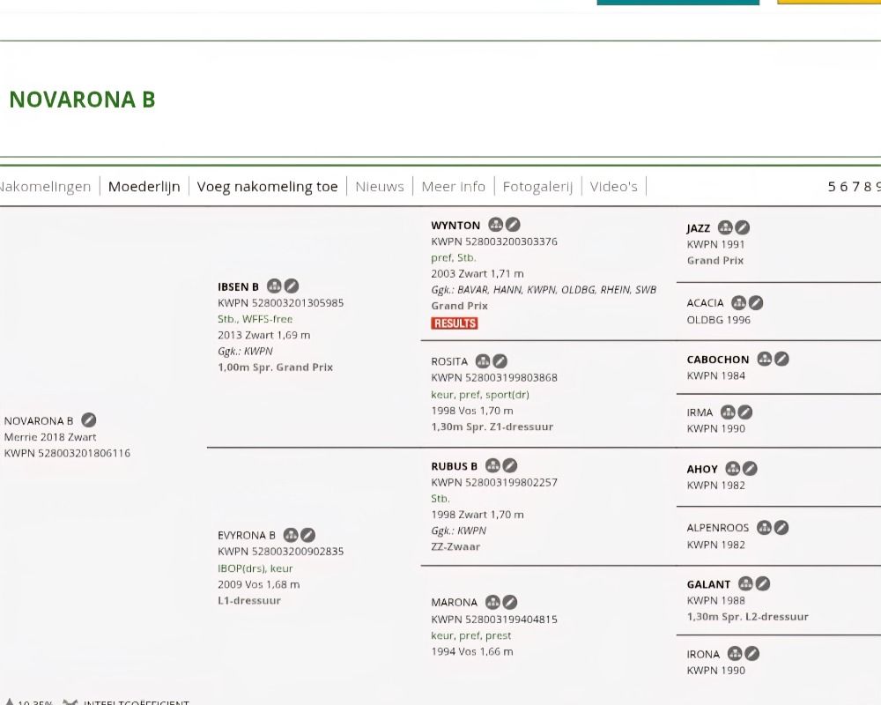Click edit pencil next to GALANT
This screenshot has height=705, width=881.
click(x=762, y=583)
